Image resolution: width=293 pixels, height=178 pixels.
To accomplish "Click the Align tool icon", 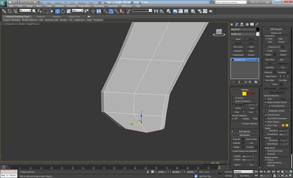I will (x=162, y=11).
